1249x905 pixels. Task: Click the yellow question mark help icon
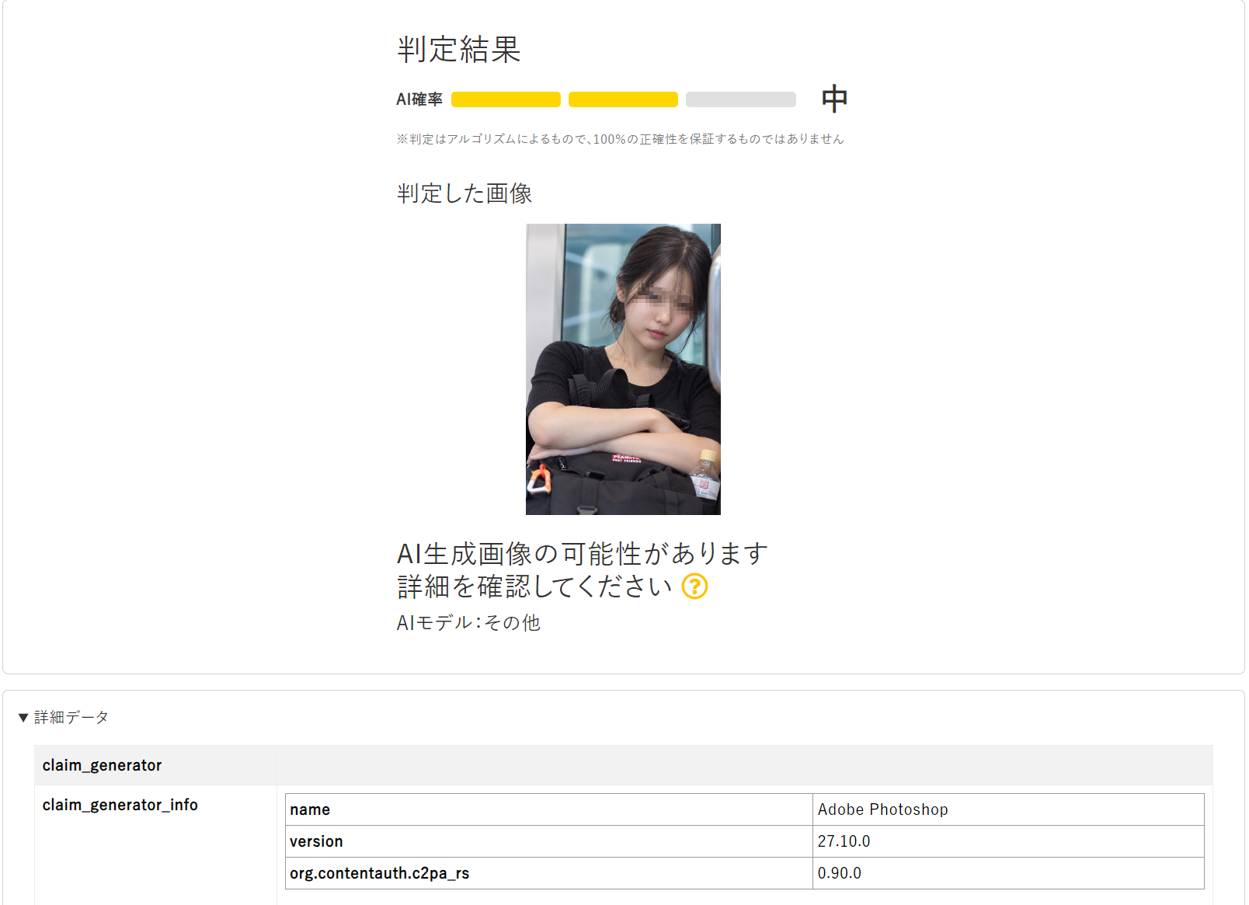click(694, 587)
